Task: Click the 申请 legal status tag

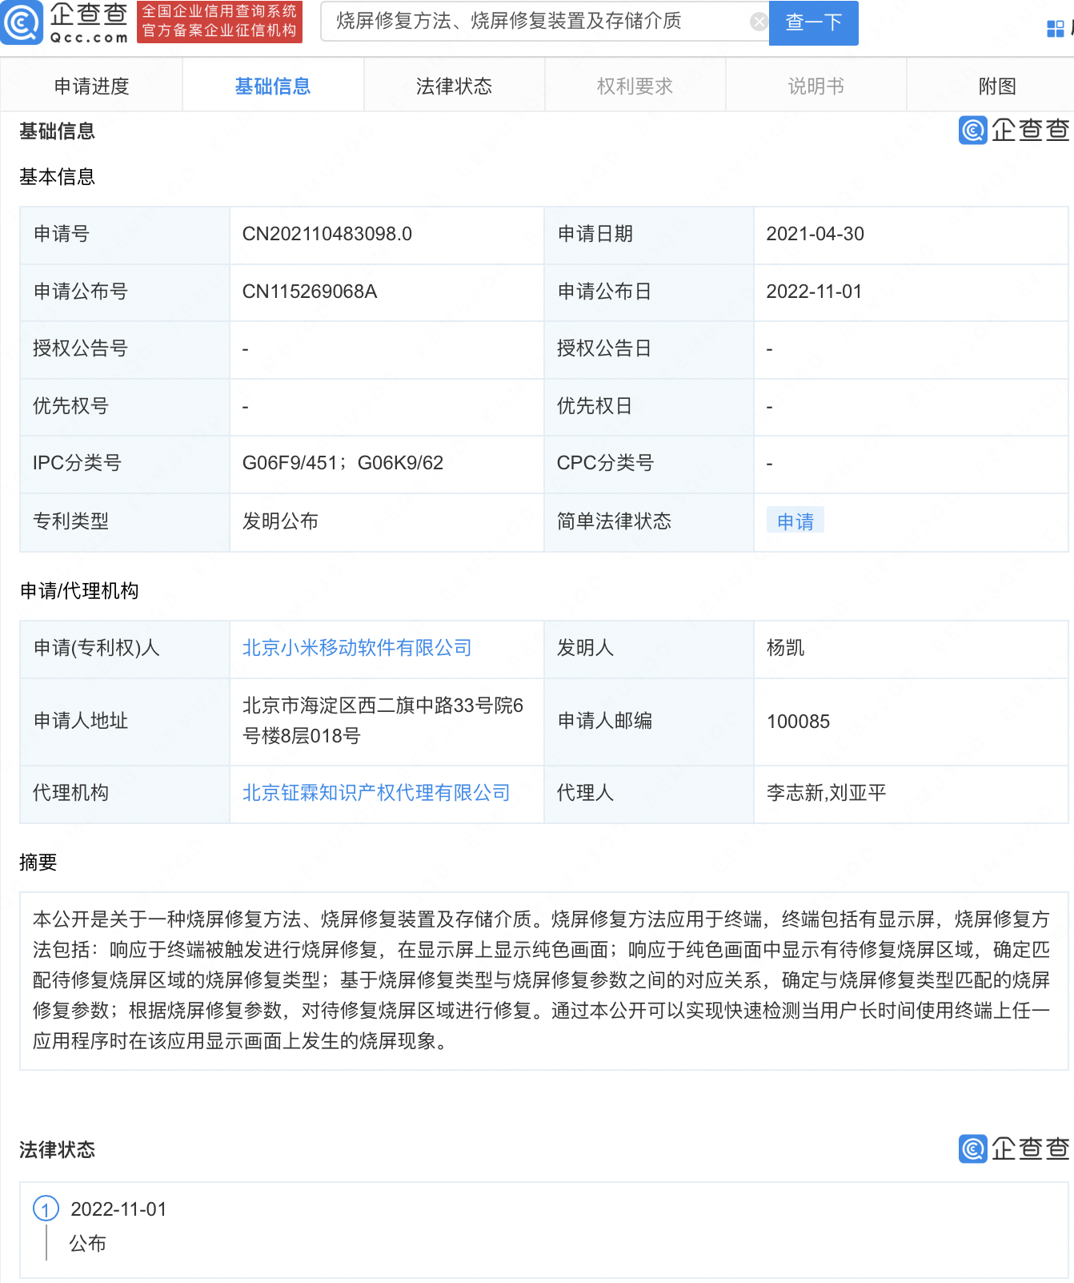Action: [795, 521]
